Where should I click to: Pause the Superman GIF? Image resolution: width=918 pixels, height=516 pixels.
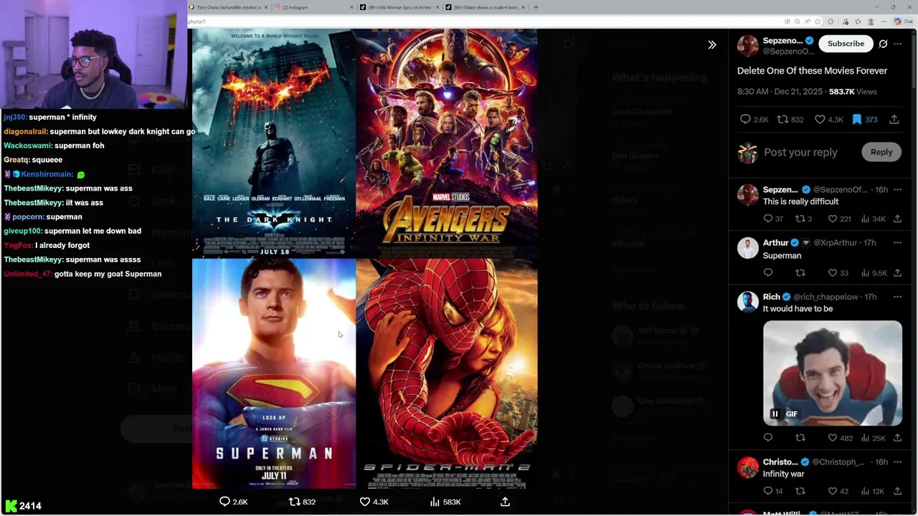(x=775, y=414)
